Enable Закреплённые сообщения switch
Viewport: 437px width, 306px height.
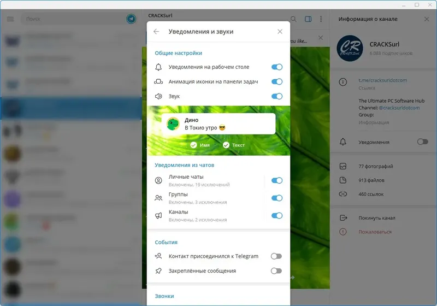click(x=276, y=271)
